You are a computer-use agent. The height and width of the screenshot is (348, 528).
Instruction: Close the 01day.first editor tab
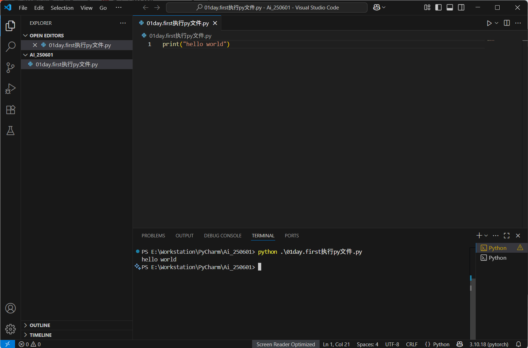coord(215,23)
